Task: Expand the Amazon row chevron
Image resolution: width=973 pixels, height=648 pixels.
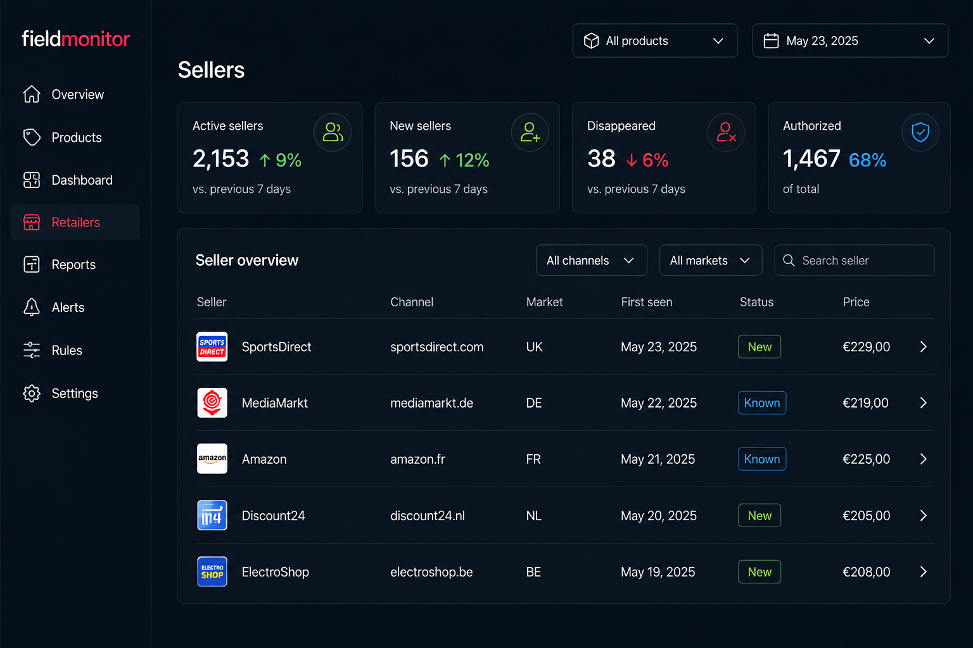Action: (923, 459)
